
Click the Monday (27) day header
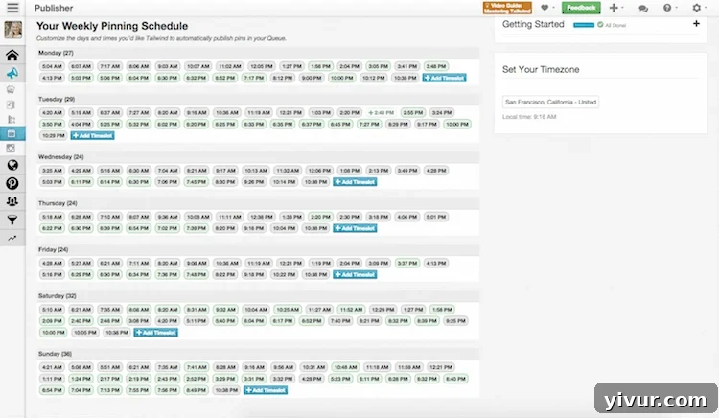(x=56, y=53)
